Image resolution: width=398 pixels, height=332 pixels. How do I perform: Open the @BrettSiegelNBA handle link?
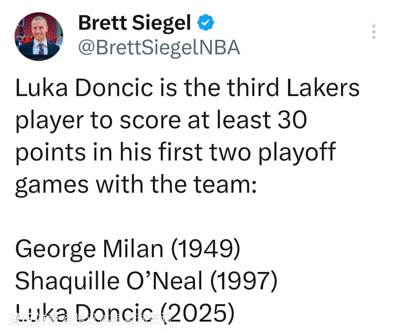click(159, 48)
